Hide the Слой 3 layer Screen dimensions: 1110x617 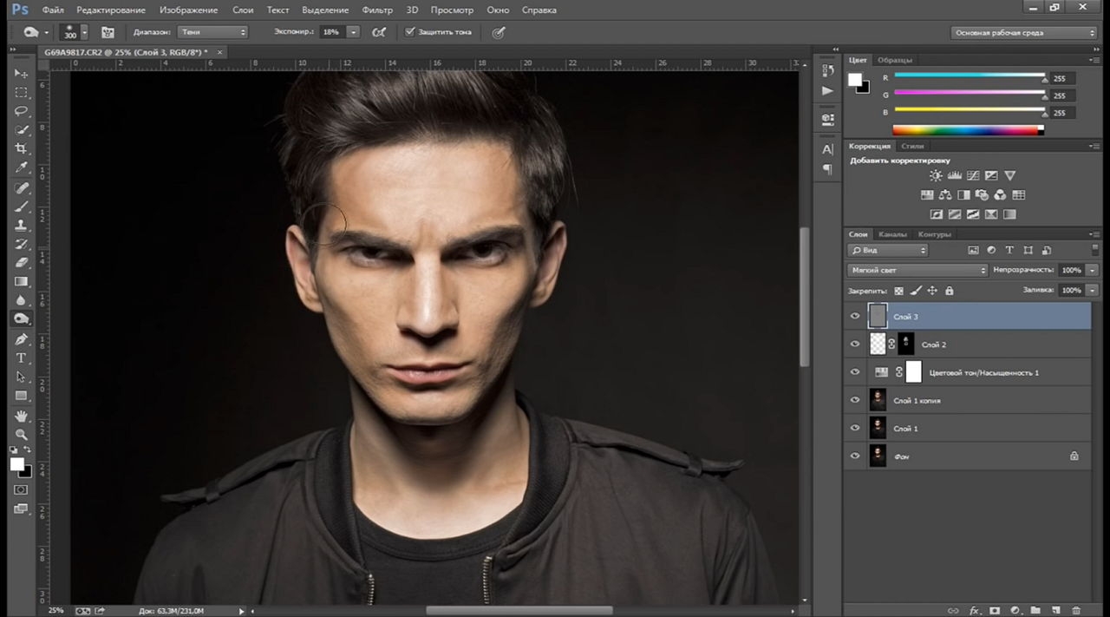(855, 317)
